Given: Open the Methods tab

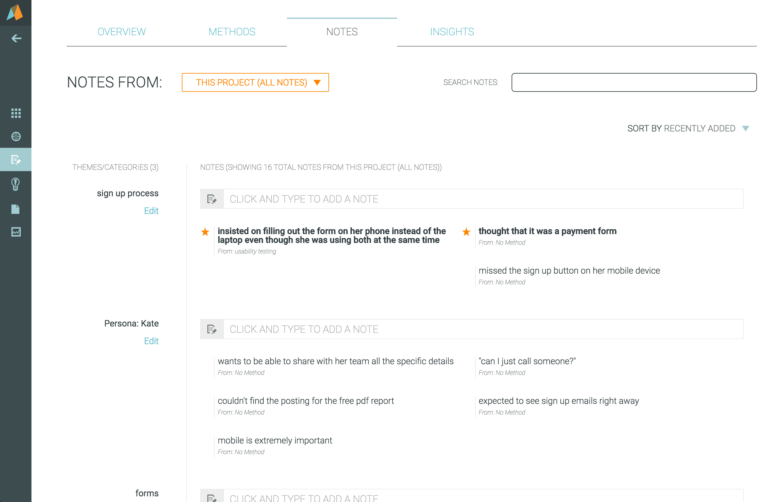Looking at the screenshot, I should click(232, 32).
